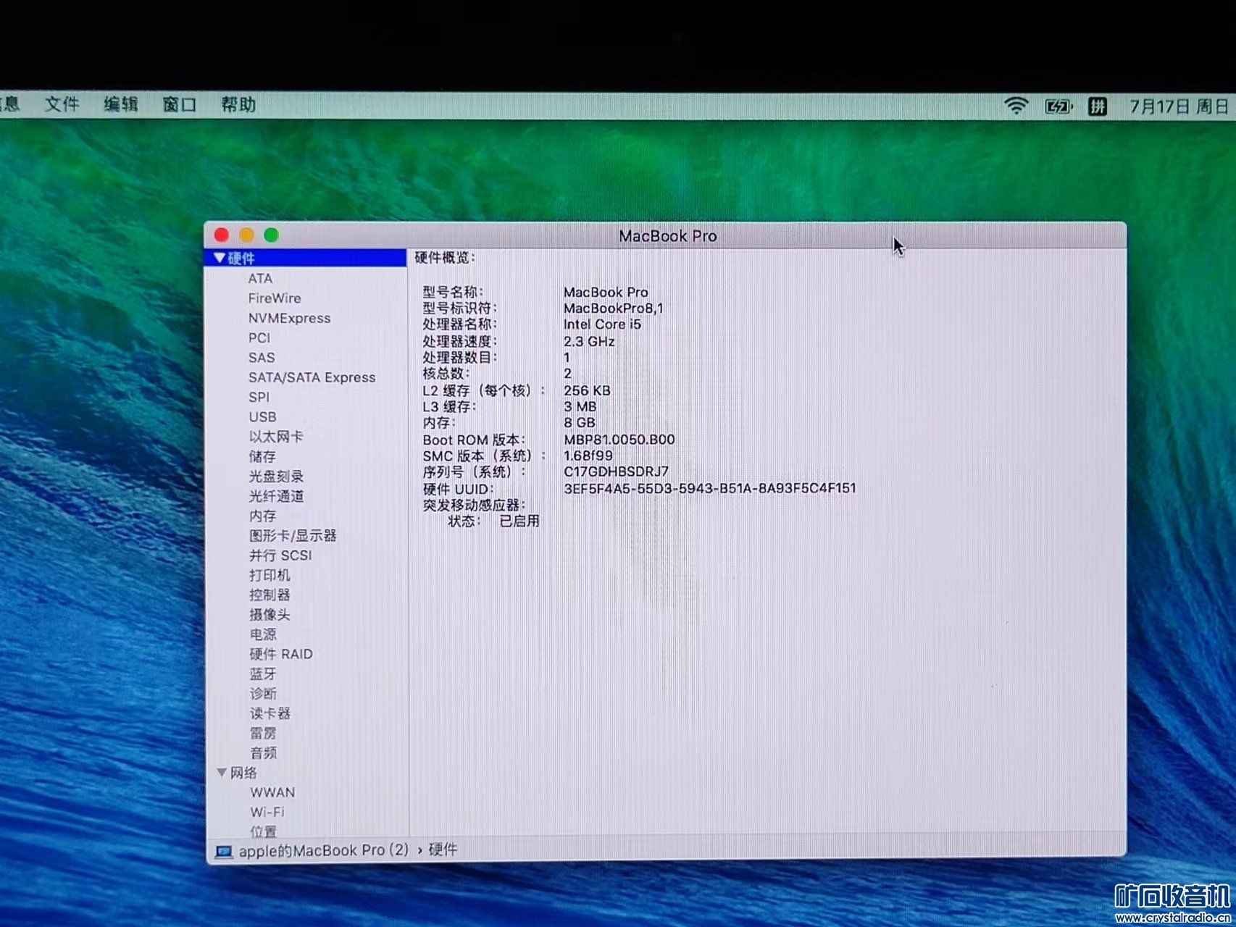Click the SMC version 1.68f99

(588, 456)
